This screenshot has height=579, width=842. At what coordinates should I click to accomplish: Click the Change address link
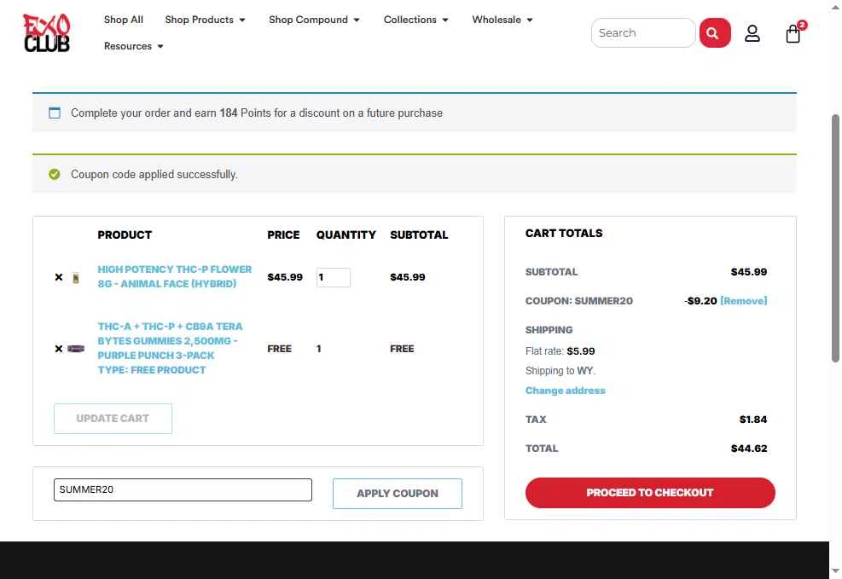tap(565, 391)
